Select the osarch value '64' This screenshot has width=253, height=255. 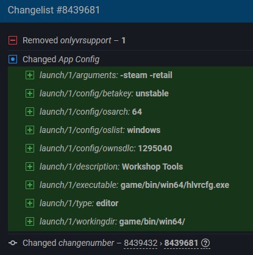[137, 112]
